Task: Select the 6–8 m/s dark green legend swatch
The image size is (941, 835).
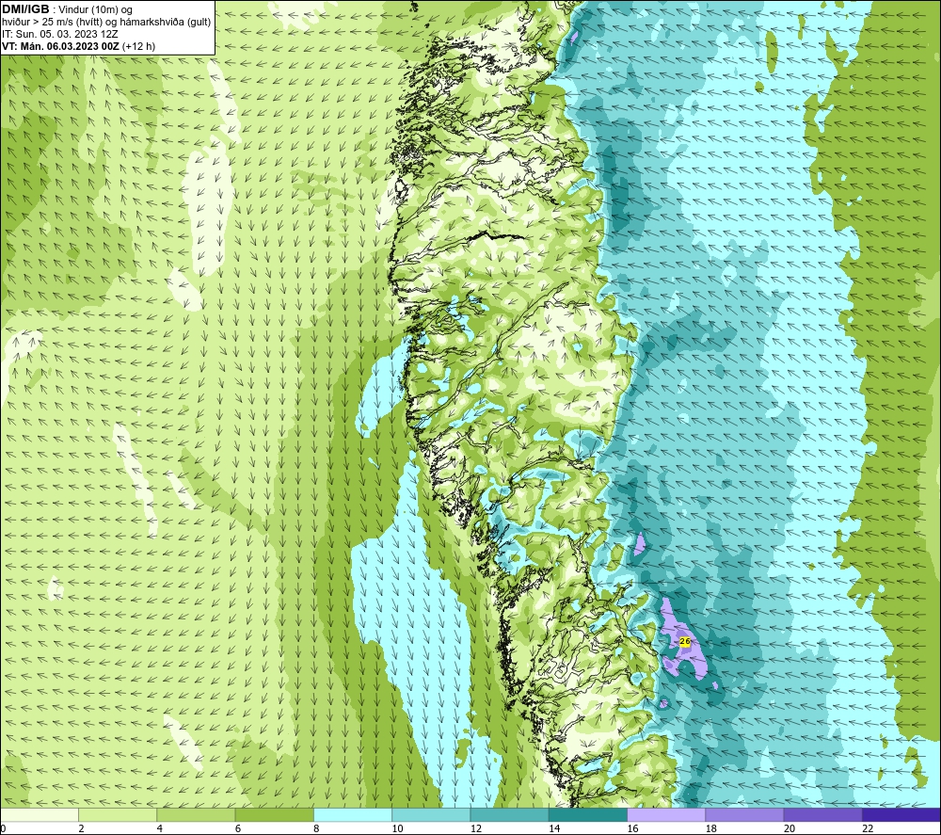Action: 274,814
